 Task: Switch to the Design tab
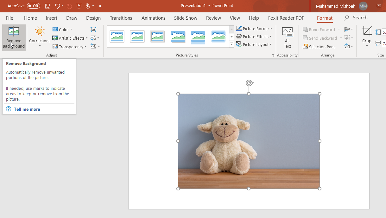(93, 18)
